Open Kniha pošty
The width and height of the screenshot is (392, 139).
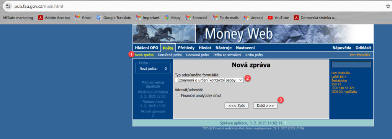tap(254, 55)
